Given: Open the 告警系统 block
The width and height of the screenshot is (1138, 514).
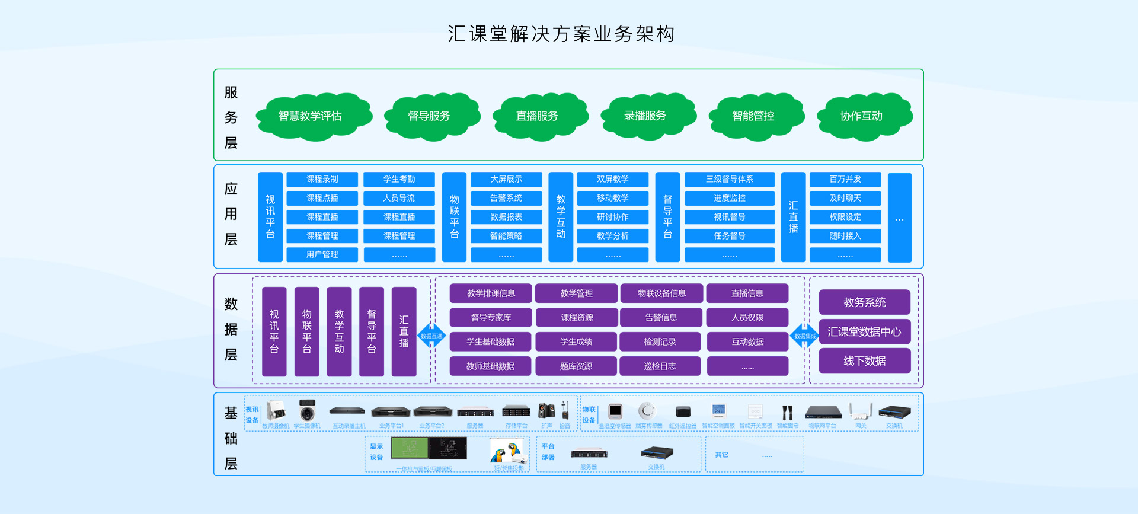Looking at the screenshot, I should (506, 198).
